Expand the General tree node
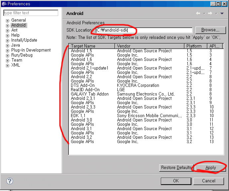229x191 pixels. (x=7, y=21)
